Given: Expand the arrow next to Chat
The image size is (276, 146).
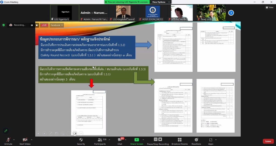Looking at the screenshot, I should pyautogui.click(x=126, y=140).
